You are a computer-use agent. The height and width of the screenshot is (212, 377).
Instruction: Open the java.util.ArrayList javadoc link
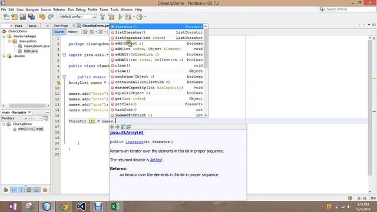127,132
